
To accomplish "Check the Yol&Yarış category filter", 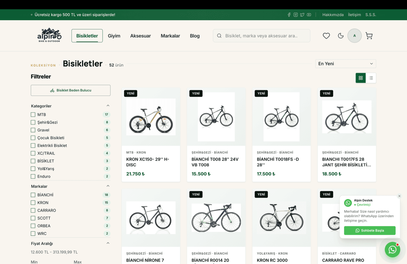I will coord(33,169).
